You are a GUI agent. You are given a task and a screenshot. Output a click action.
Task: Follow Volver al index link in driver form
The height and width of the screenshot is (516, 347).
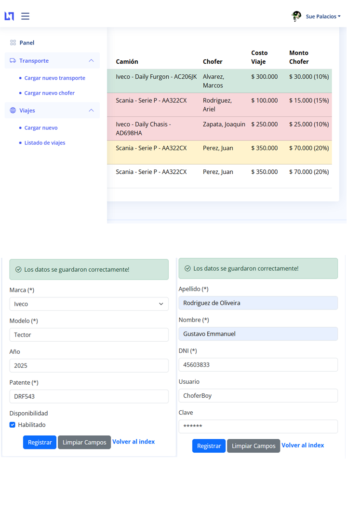click(x=303, y=445)
